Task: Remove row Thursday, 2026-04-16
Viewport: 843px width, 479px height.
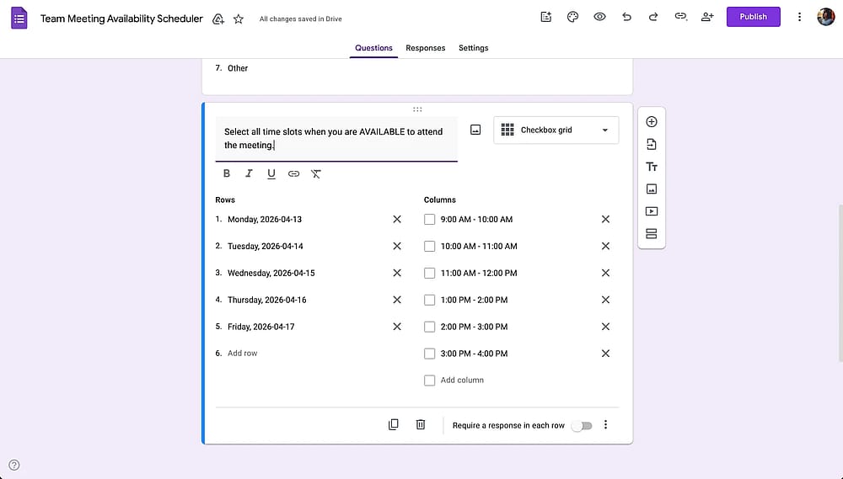Action: (x=397, y=300)
